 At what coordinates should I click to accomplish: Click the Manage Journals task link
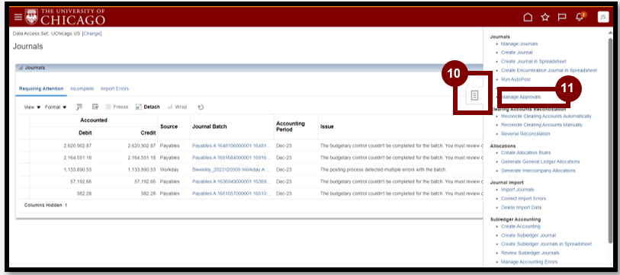(x=519, y=44)
